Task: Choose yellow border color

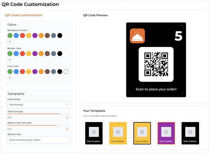Action: [x=29, y=53]
